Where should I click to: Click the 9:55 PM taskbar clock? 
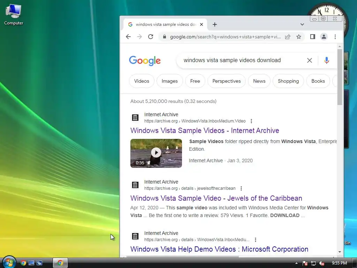[339, 263]
